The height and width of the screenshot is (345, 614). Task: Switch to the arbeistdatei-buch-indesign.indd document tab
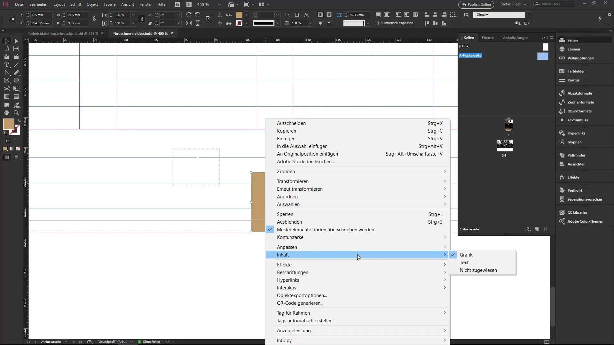(63, 34)
